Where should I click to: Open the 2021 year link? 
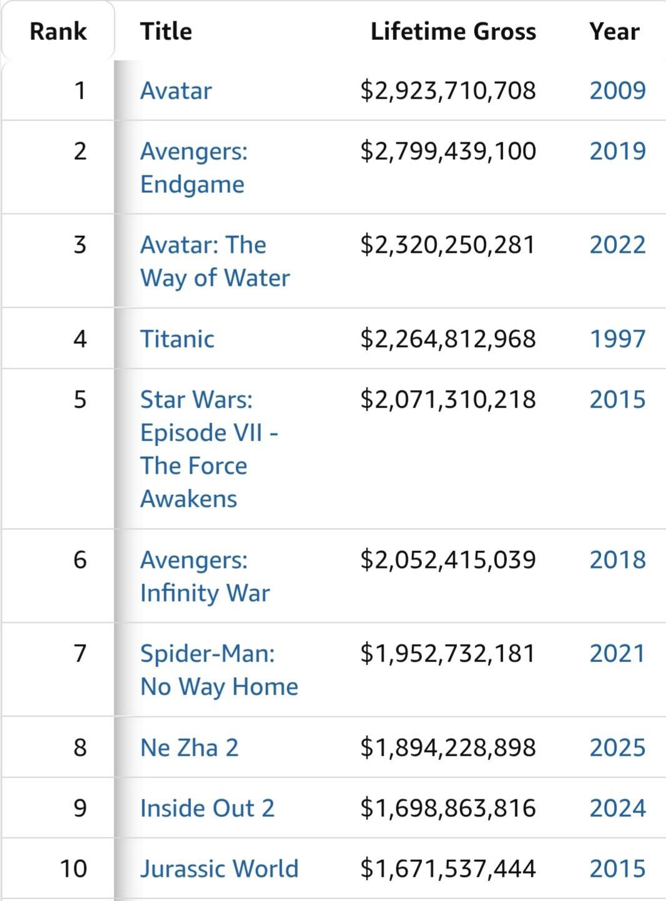[617, 653]
